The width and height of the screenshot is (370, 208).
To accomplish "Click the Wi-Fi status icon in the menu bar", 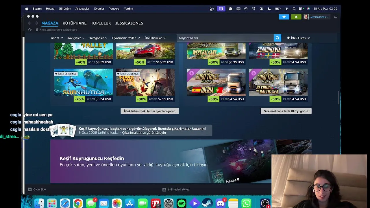I will click(x=286, y=9).
